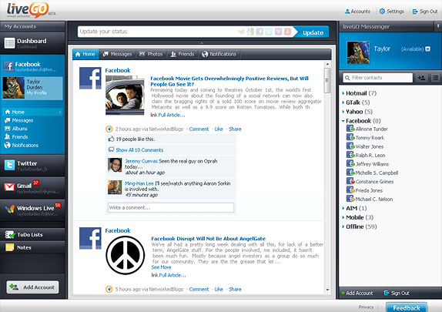This screenshot has height=312, width=442.
Task: Toggle the Google status-share icon
Action: (250, 32)
